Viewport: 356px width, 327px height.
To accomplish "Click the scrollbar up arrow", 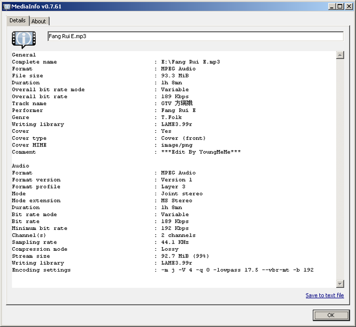I will pos(340,55).
